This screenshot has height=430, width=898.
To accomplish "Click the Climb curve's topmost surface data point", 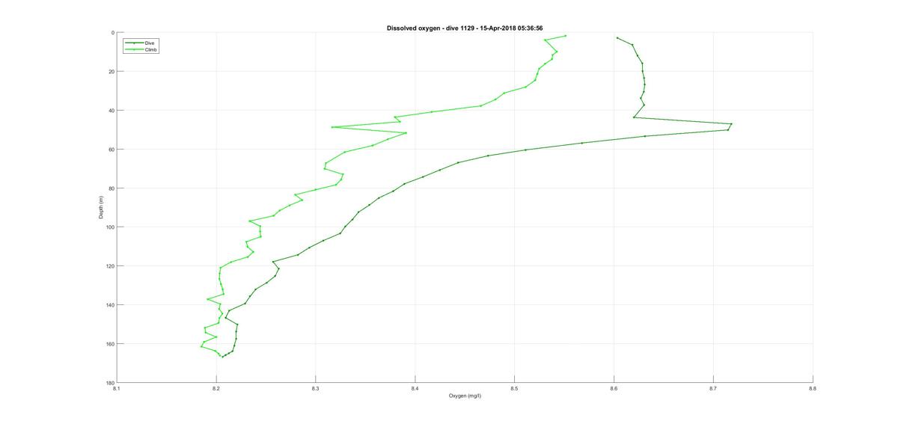I will click(565, 36).
